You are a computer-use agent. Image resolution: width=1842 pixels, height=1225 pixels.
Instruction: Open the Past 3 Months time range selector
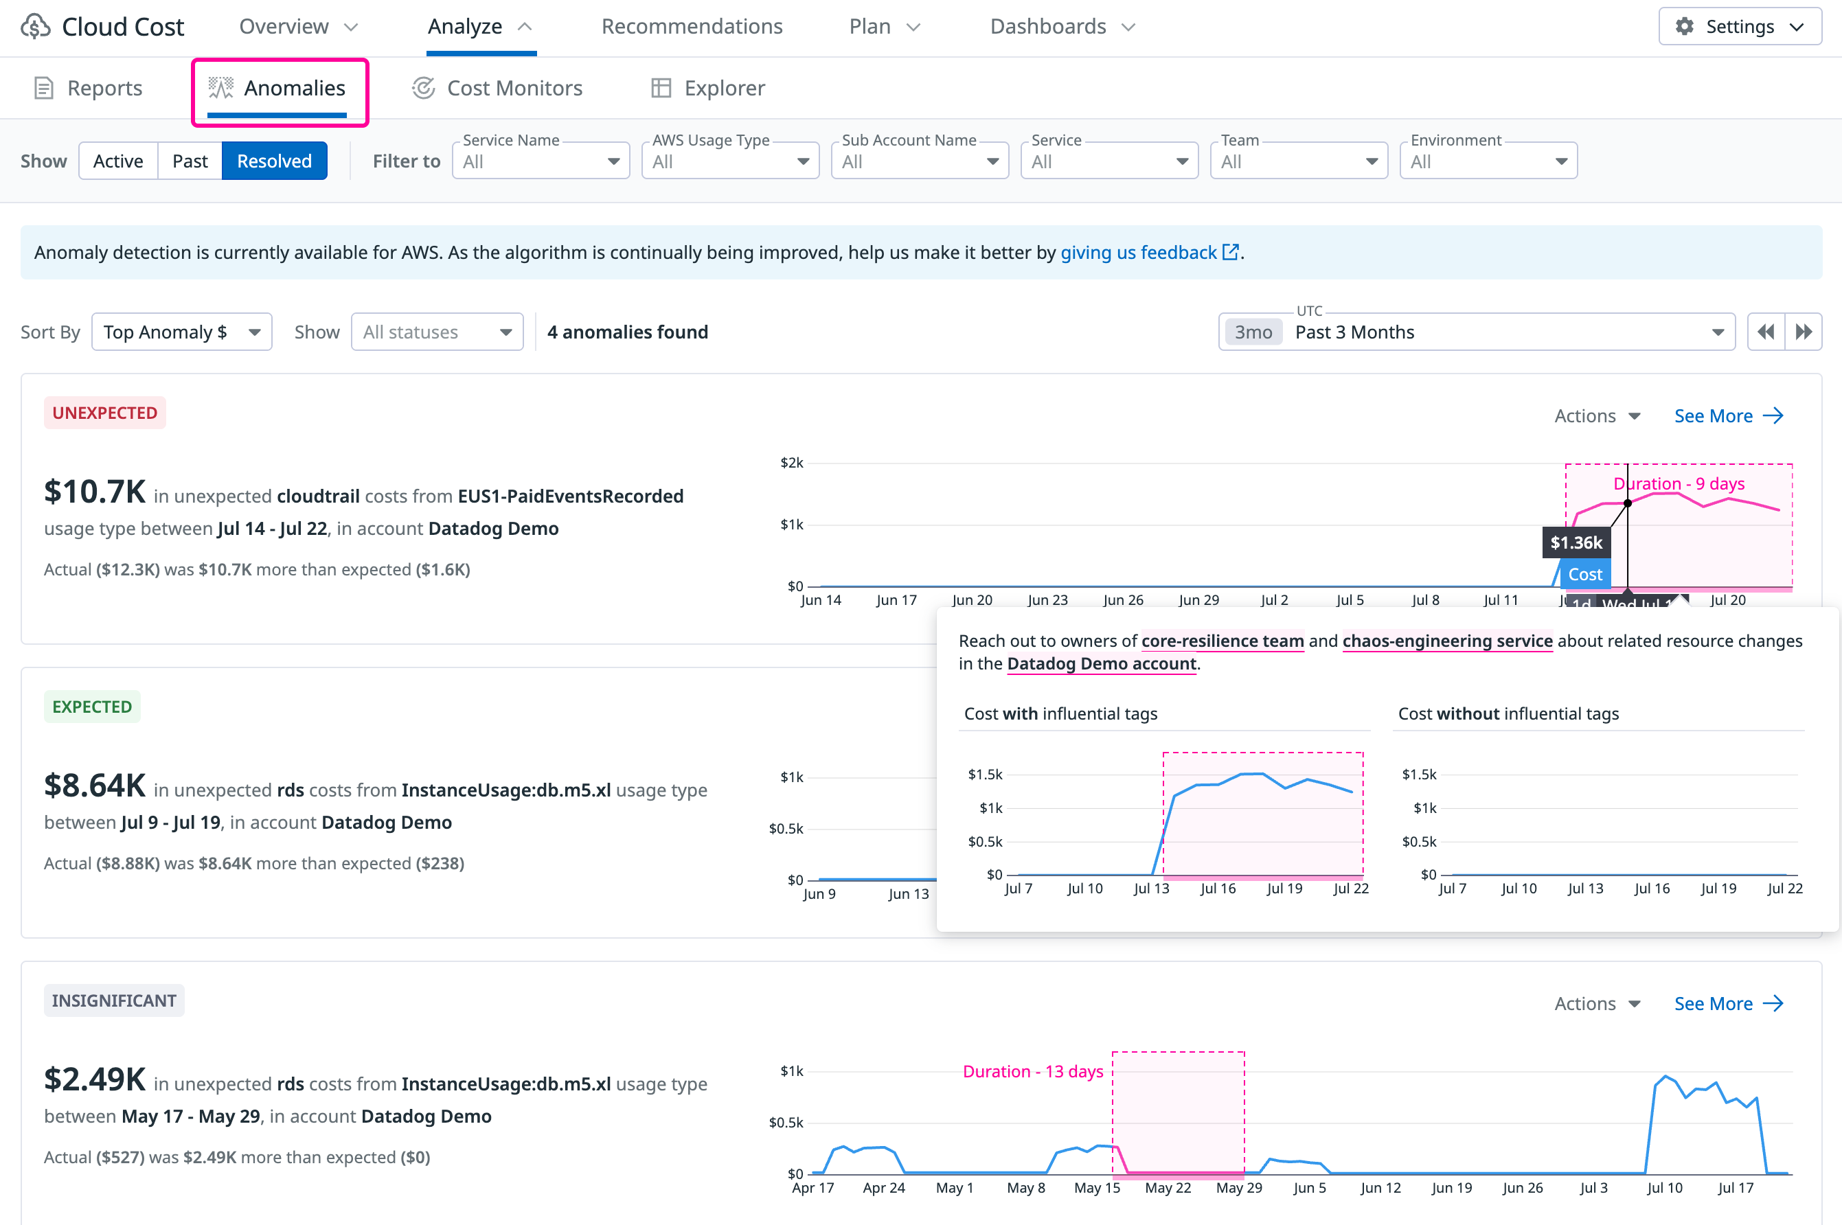pos(1477,332)
